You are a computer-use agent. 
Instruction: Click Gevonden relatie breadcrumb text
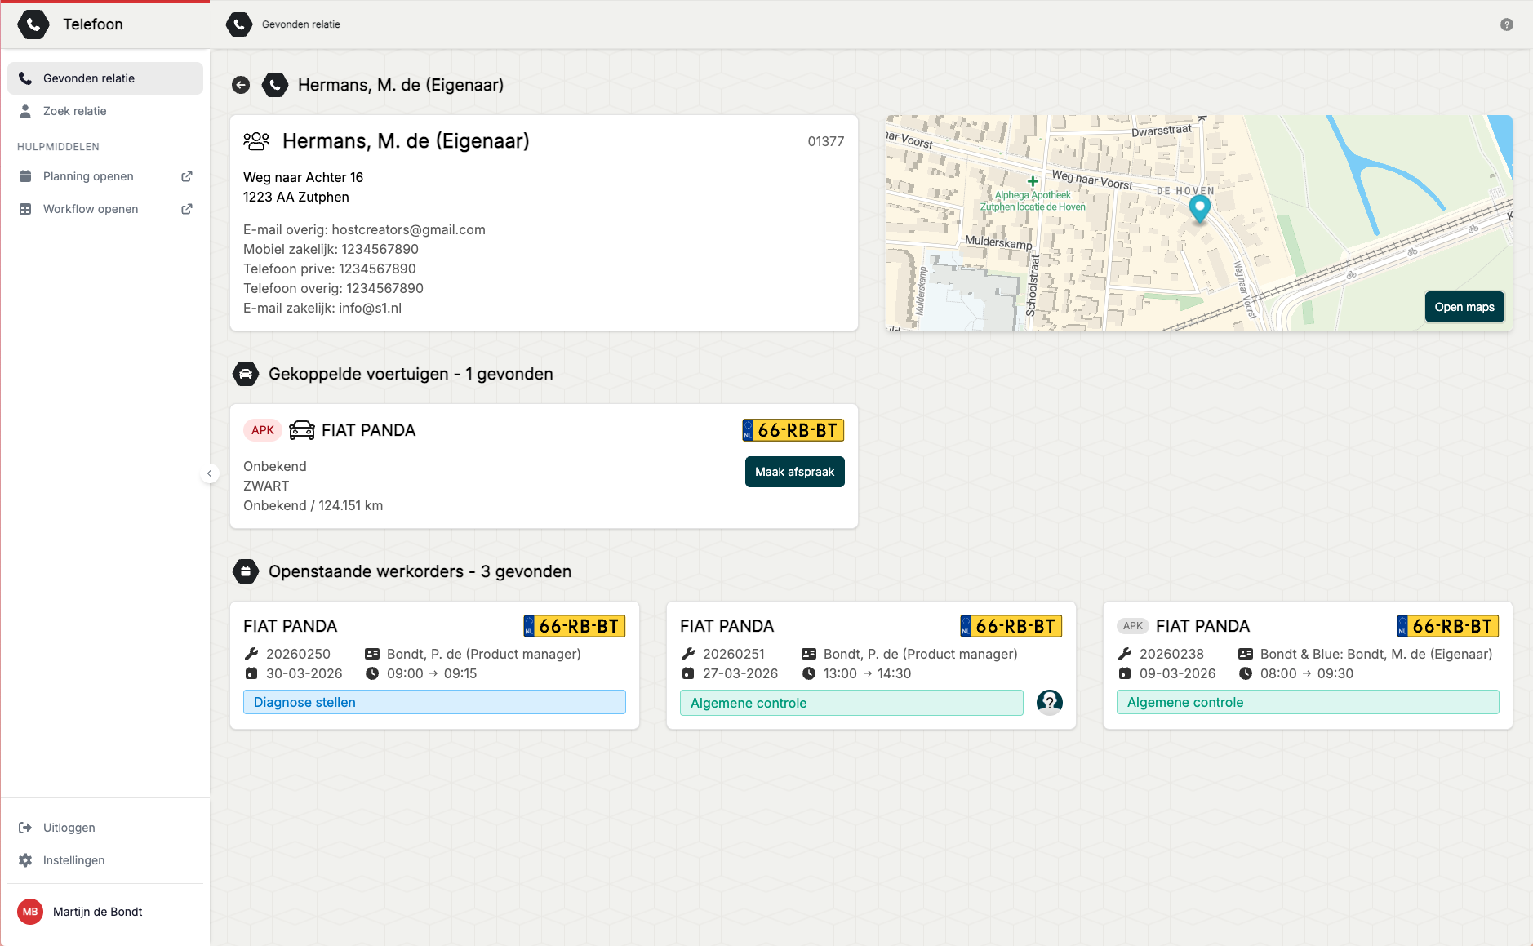pyautogui.click(x=301, y=24)
